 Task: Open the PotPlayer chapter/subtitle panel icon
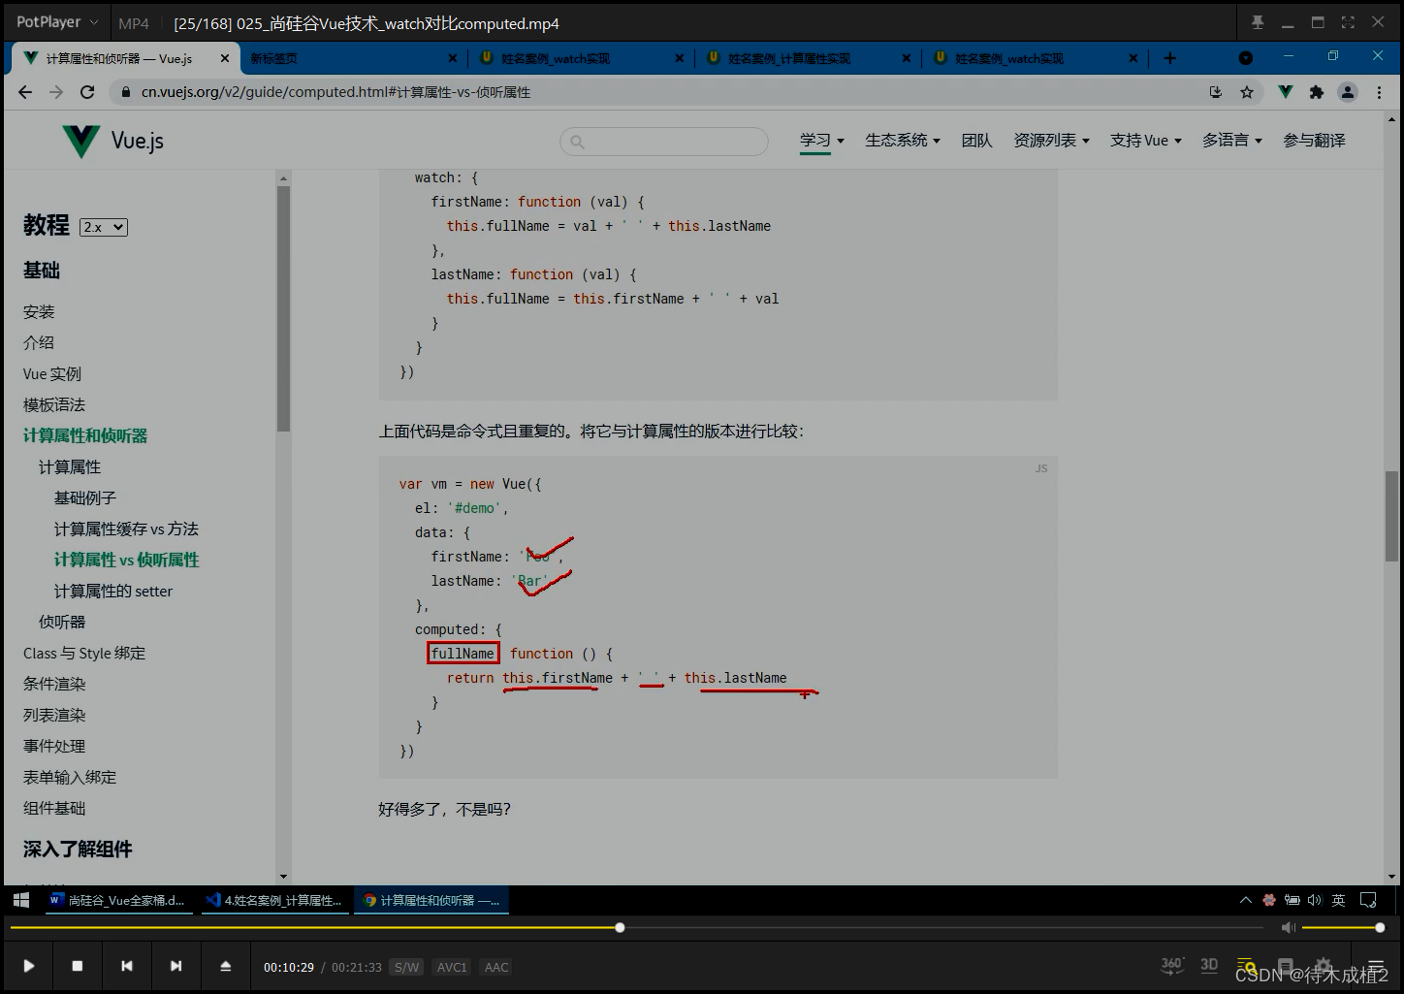(1286, 966)
